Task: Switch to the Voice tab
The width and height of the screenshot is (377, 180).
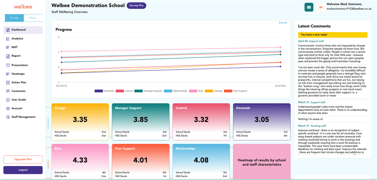Action: click(32, 18)
